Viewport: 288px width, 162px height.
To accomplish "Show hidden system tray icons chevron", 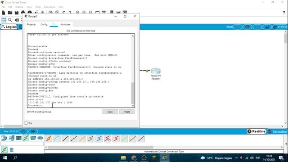I will (x=236, y=158).
